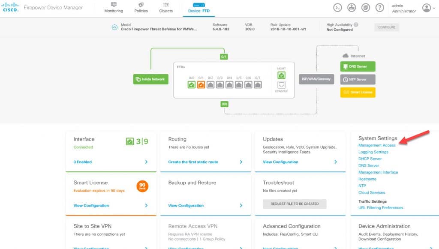Screen dimensions: 439x249
Task: Click the Rule Update value 2018-10-10-001-vrt
Action: click(x=288, y=29)
